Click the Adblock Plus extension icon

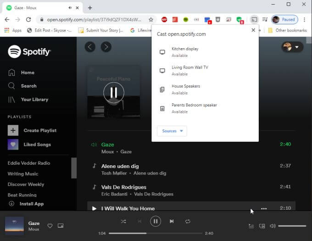(164, 19)
